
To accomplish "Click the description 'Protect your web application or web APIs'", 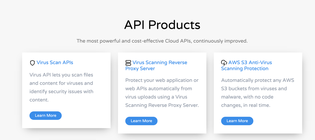I will [162, 93].
